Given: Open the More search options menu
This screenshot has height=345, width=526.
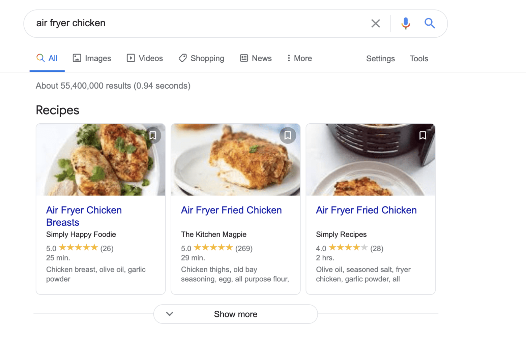Looking at the screenshot, I should coord(299,58).
